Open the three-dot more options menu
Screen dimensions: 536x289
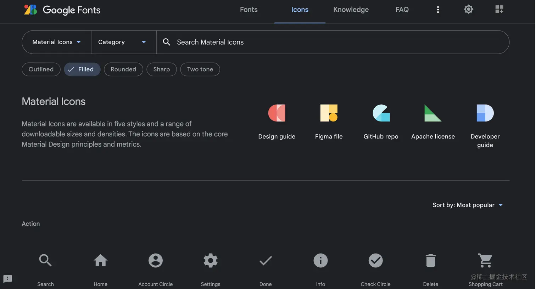438,10
